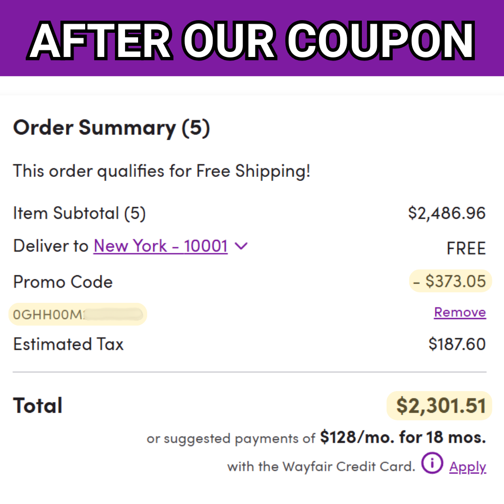Expand the delivery location dropdown chevron
The width and height of the screenshot is (504, 504).
pyautogui.click(x=241, y=246)
